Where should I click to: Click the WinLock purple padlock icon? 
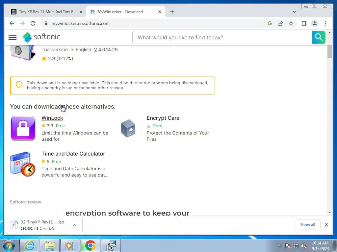pos(23,128)
